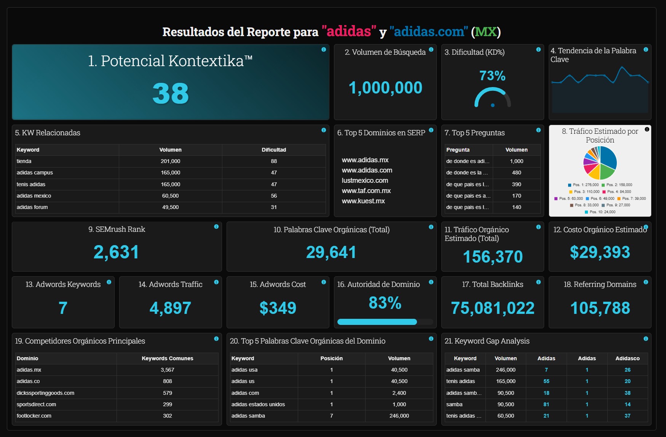Click competitor domain dickssportinggoods.com
The image size is (666, 437).
point(45,393)
